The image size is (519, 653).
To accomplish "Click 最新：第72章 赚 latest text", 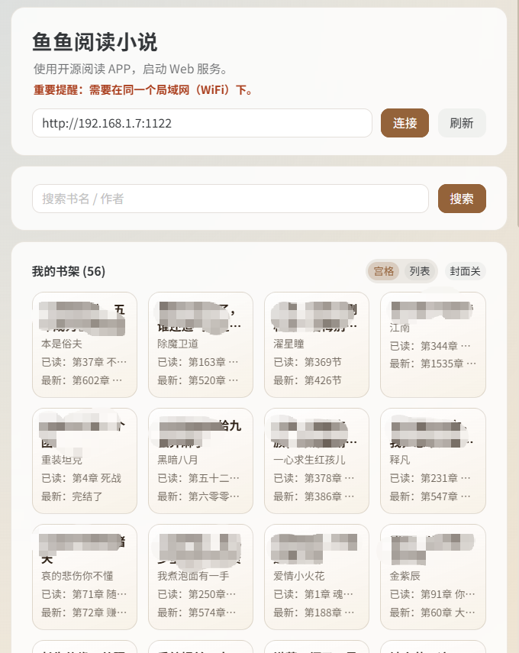I will [84, 613].
